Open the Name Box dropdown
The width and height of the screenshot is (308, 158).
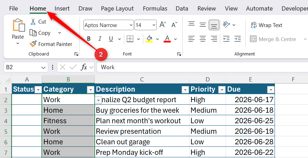(x=43, y=68)
